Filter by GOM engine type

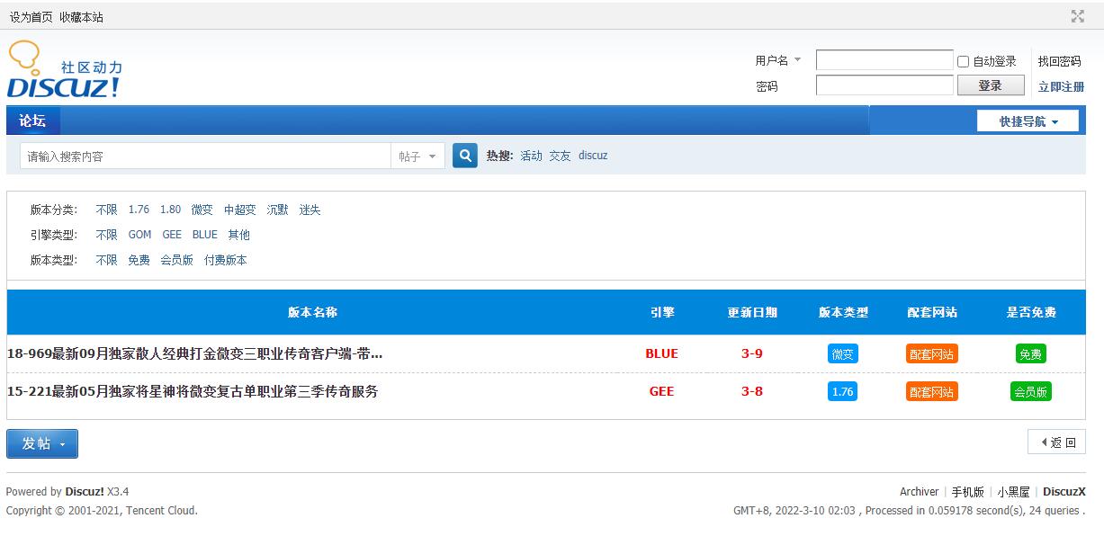click(139, 235)
